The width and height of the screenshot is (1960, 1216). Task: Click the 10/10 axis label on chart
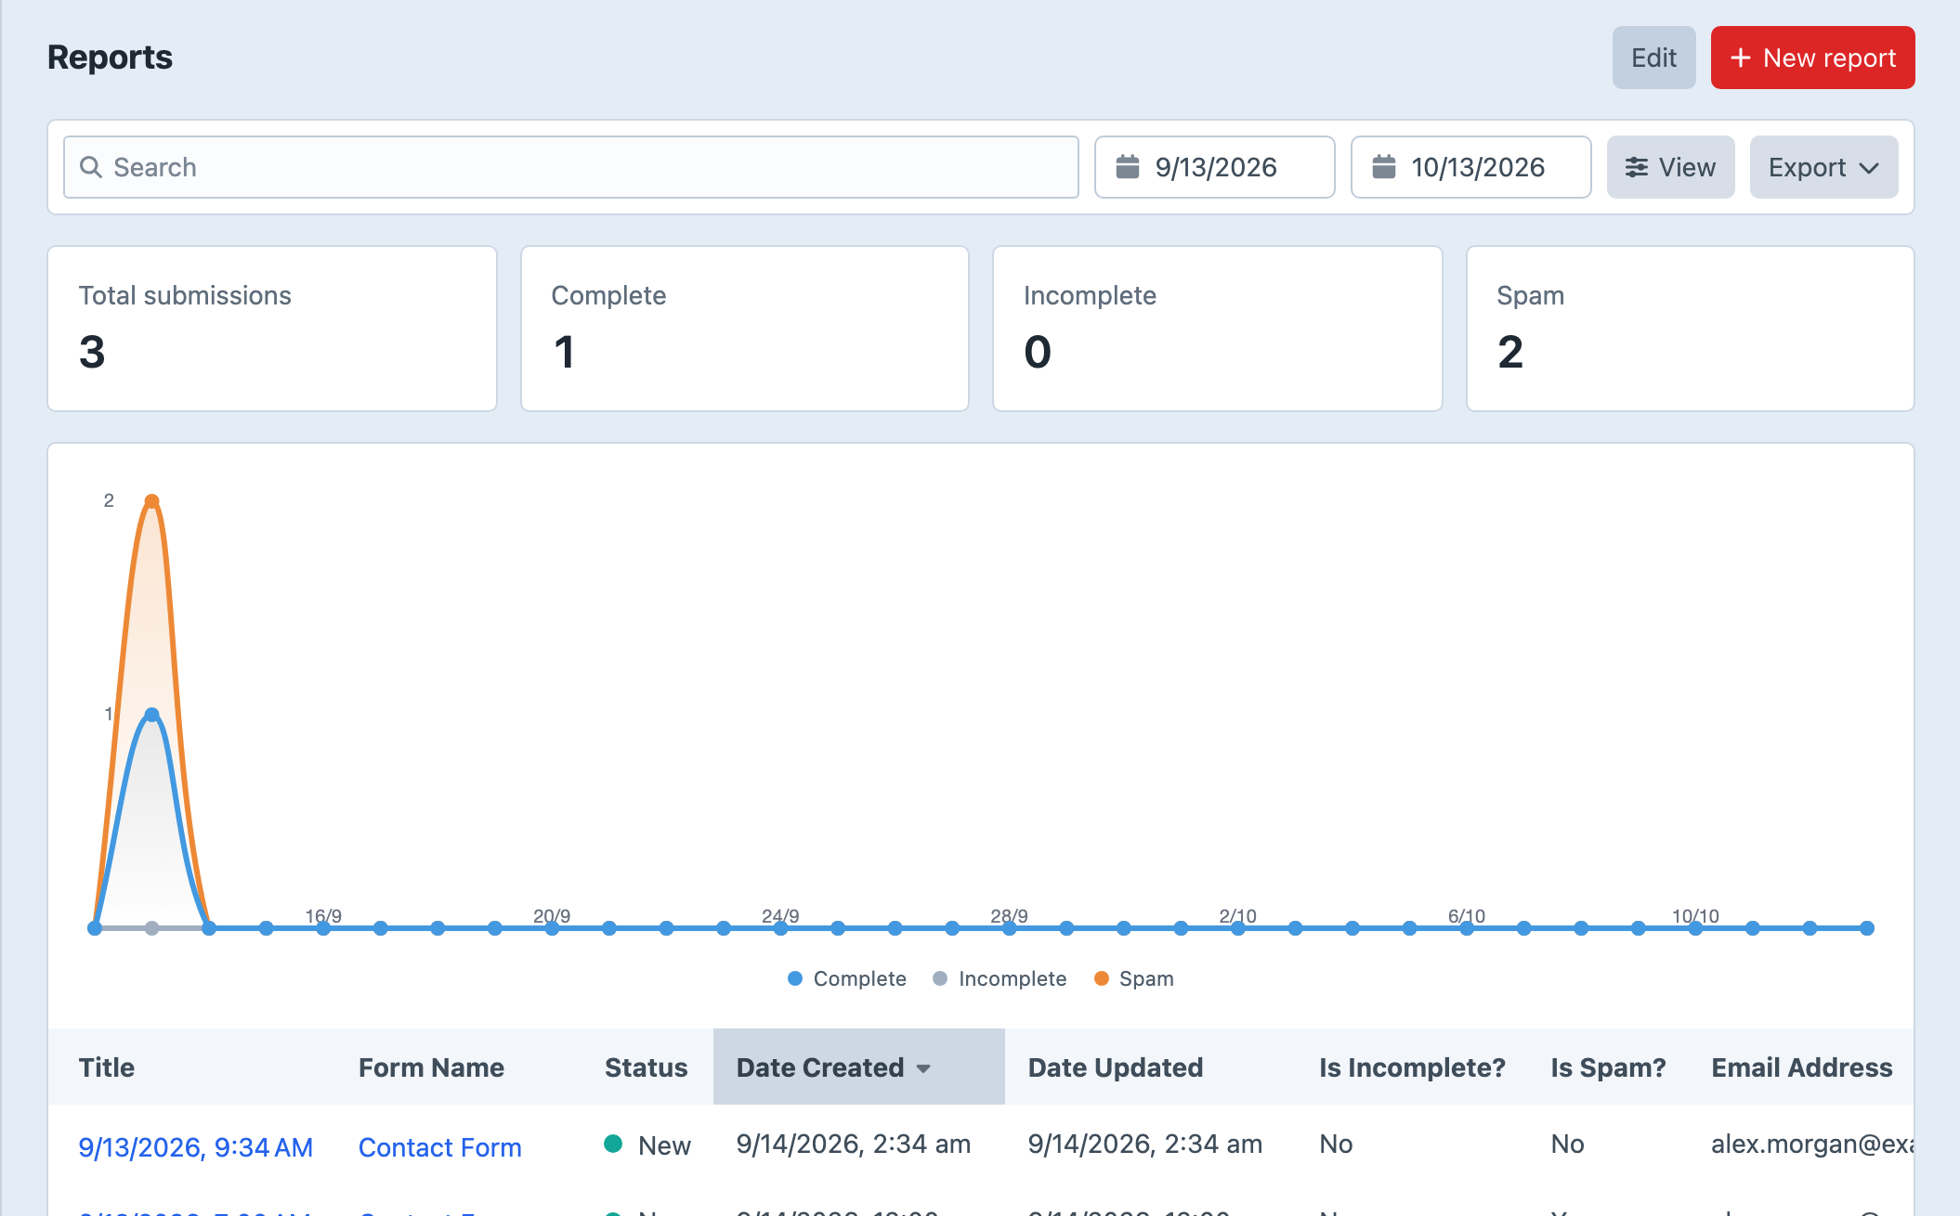coord(1695,916)
